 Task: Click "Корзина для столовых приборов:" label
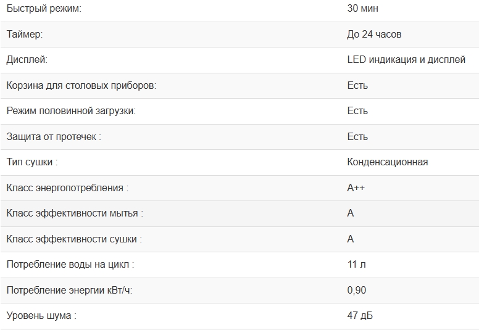(x=81, y=85)
